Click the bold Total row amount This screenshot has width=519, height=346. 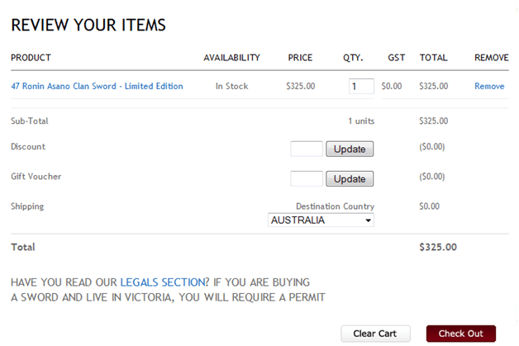point(438,247)
